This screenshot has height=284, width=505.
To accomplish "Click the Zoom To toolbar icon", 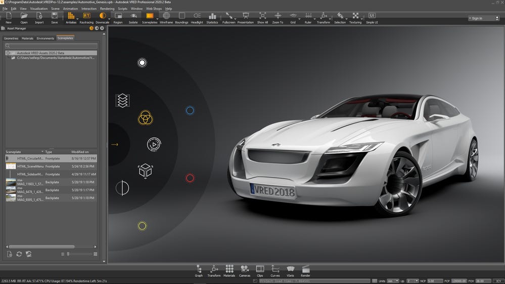I will click(278, 18).
